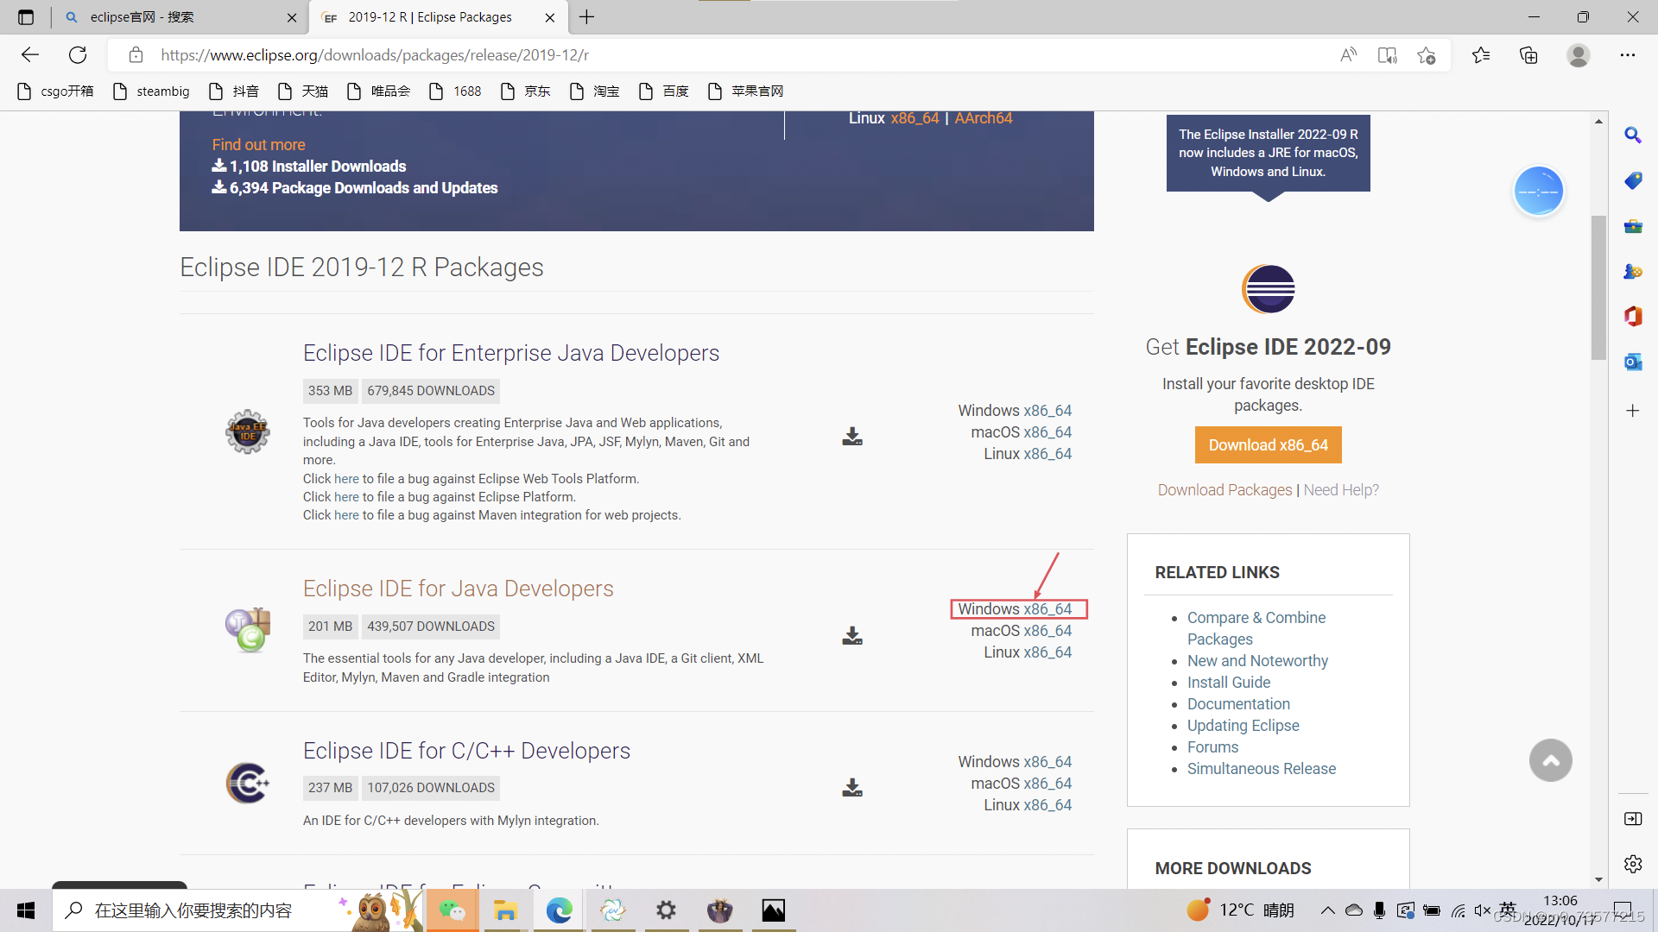The image size is (1658, 932).
Task: Click the browser profile avatar
Action: coord(1579,55)
